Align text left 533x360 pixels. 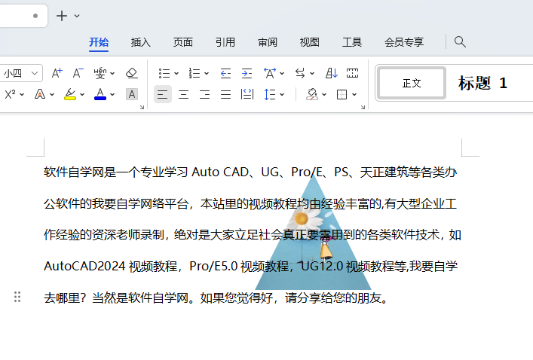pos(163,94)
